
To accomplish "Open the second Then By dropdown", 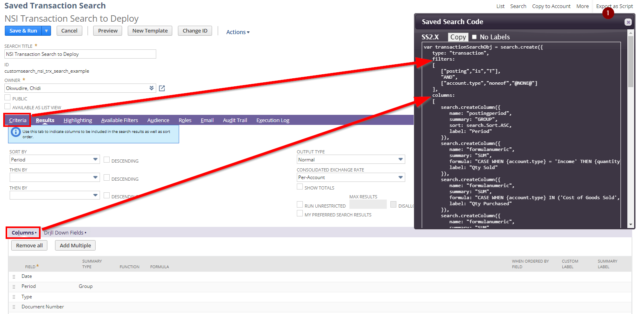I will [96, 195].
